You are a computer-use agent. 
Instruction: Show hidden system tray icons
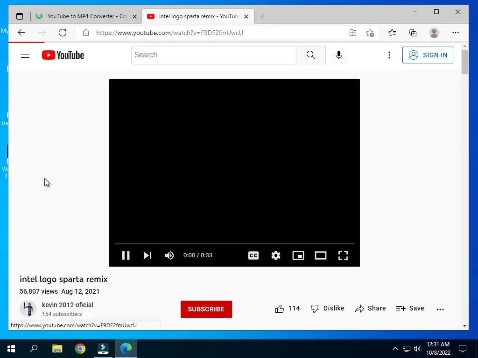(x=395, y=349)
